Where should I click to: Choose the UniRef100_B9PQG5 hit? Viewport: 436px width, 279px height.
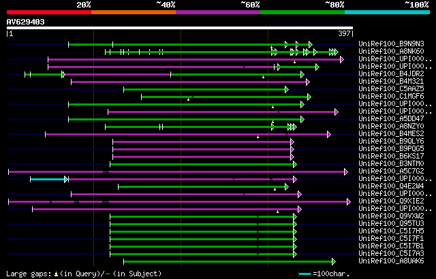tap(391, 149)
